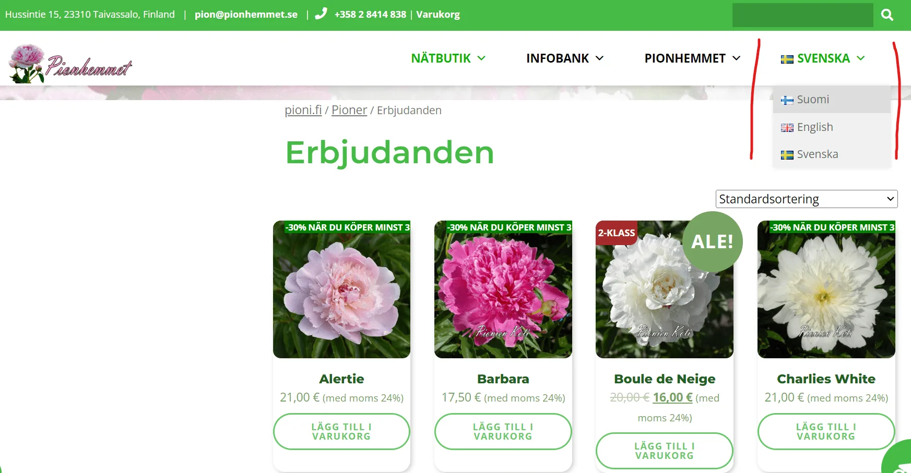Click the 2-KLASS label on Boule de Neige

click(x=616, y=233)
